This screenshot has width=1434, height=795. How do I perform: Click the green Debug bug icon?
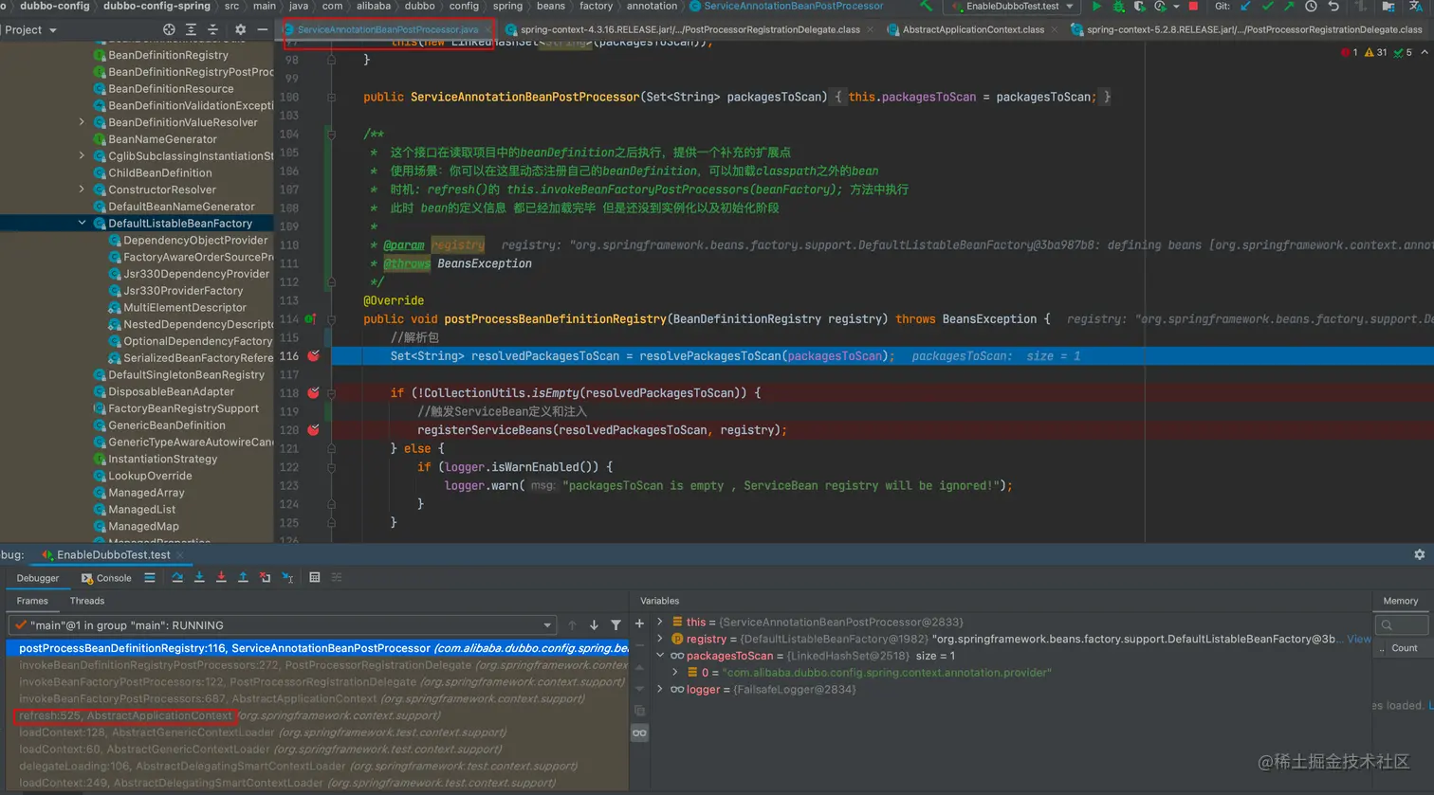point(1118,6)
